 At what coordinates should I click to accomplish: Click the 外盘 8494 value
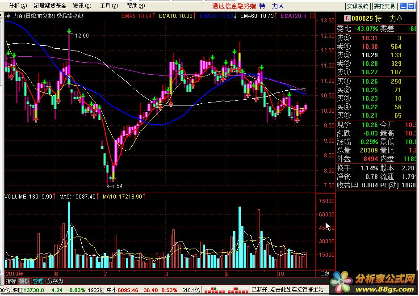click(371, 159)
